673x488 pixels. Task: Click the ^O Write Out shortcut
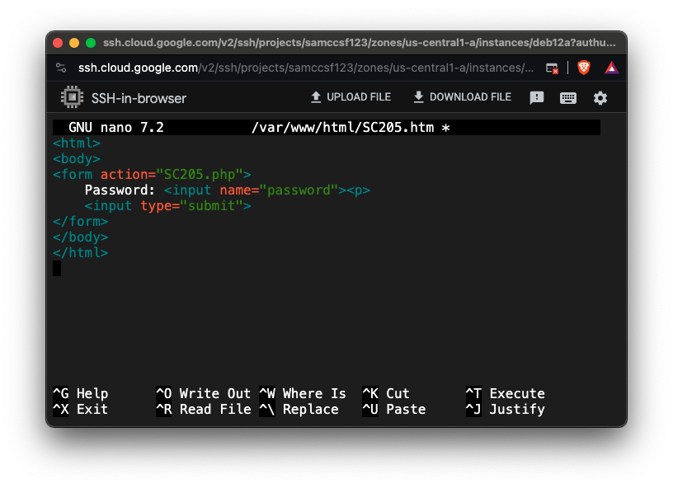[x=203, y=393]
